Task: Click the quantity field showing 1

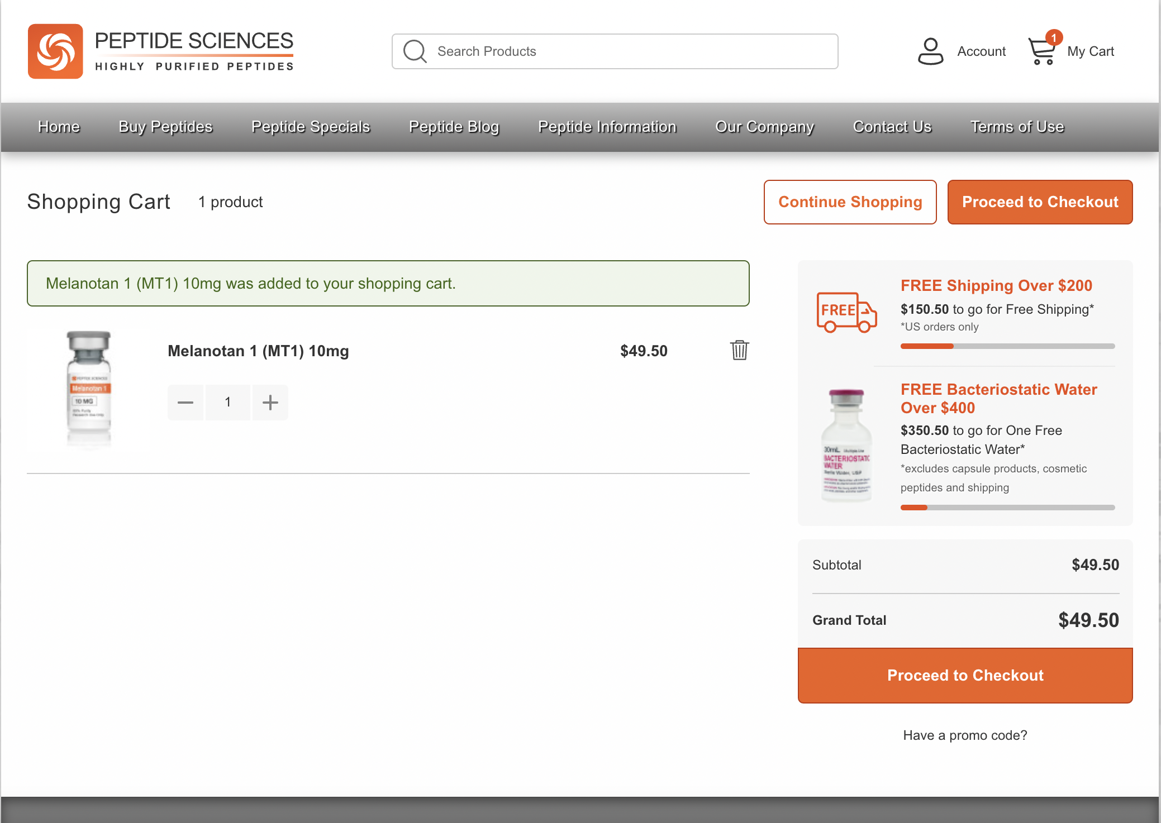Action: pyautogui.click(x=228, y=402)
